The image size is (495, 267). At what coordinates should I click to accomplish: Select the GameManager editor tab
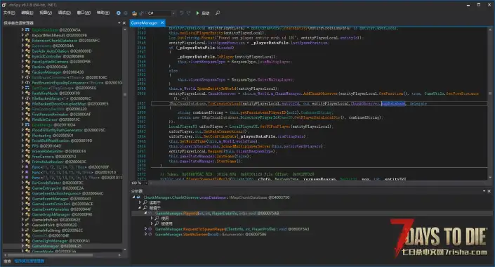pyautogui.click(x=144, y=22)
